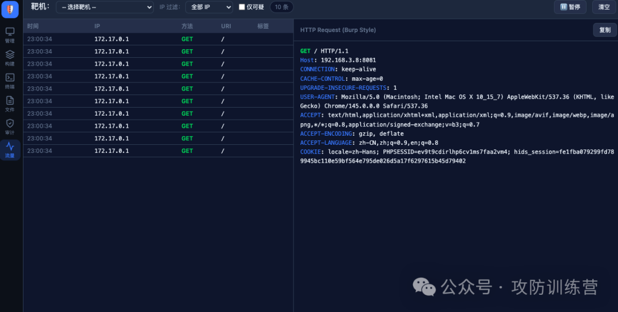The image size is (618, 312).
Task: Select the last GET request row
Action: coord(158,151)
